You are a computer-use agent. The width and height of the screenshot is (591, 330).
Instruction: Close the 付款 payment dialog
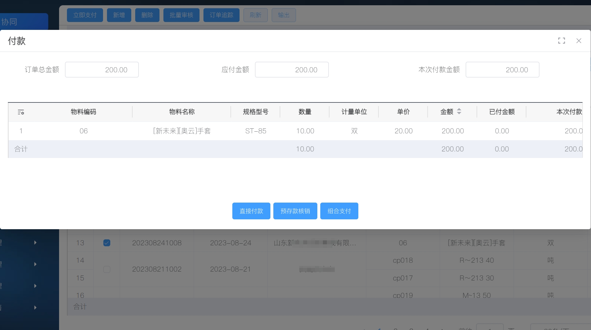click(579, 41)
